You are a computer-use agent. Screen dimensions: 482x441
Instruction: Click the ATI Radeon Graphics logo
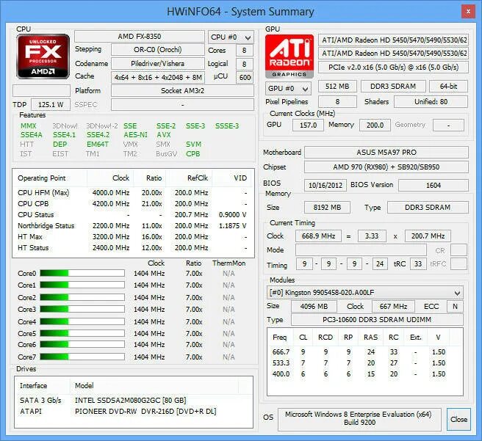coord(289,57)
